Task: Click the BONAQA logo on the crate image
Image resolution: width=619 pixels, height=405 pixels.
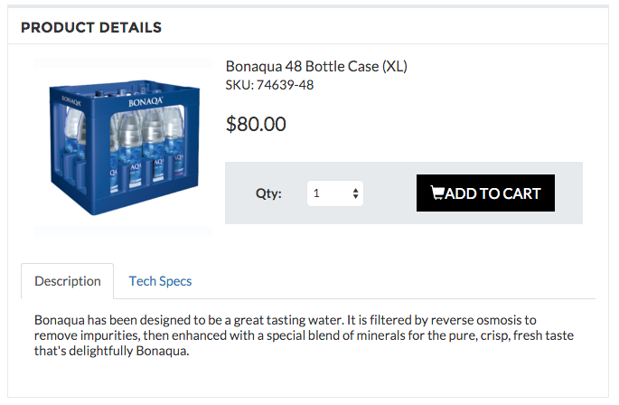Action: (145, 102)
